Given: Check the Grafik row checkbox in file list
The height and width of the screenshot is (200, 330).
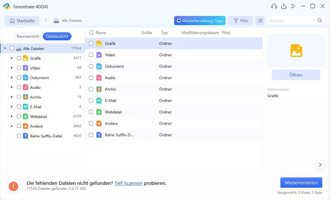Looking at the screenshot, I should click(x=91, y=44).
